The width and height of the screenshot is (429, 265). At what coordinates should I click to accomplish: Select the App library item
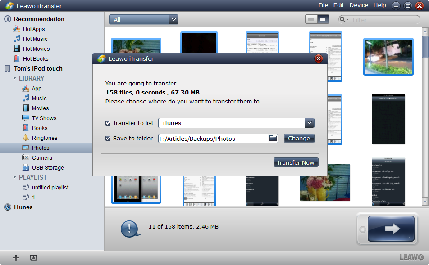click(x=37, y=89)
